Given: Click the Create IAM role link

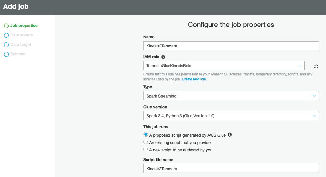Looking at the screenshot, I should pos(194,79).
